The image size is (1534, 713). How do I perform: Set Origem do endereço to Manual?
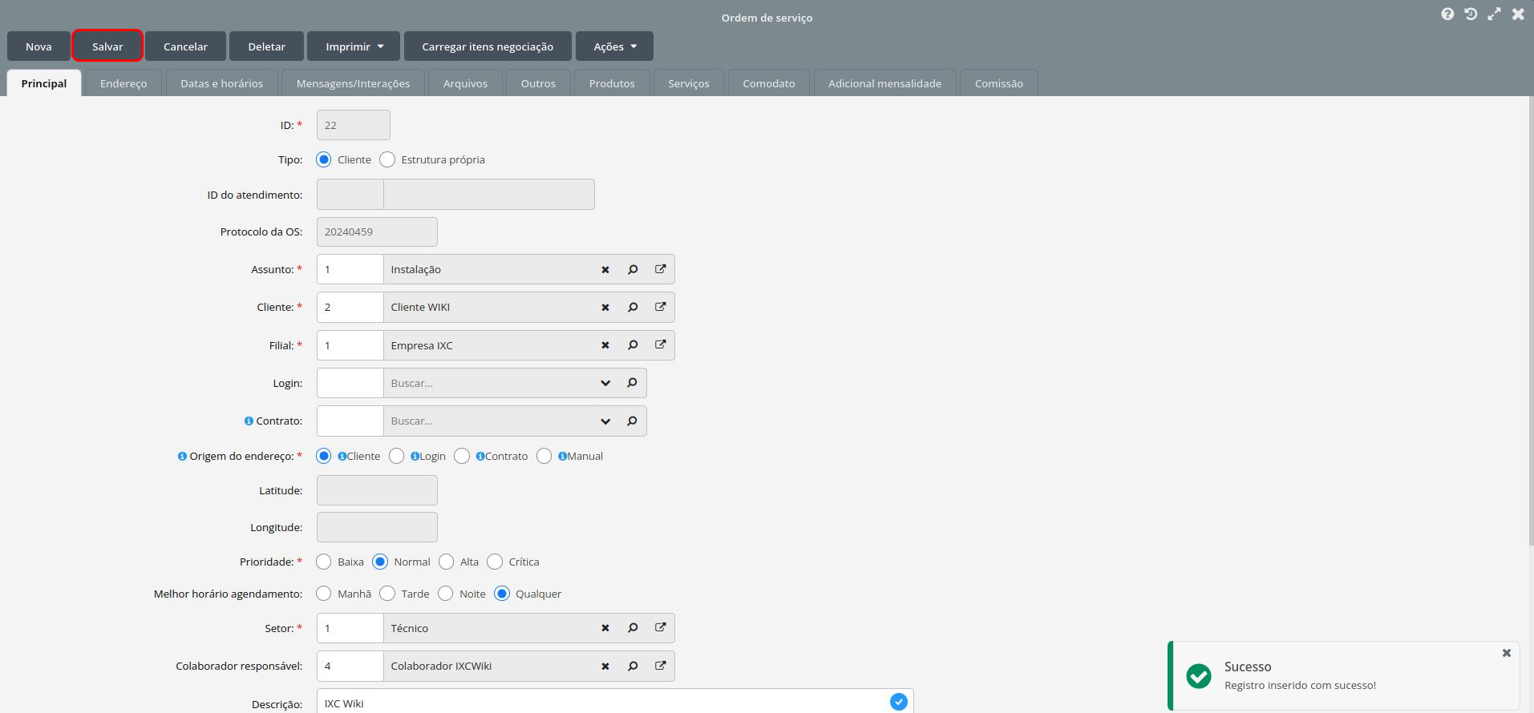pos(544,456)
